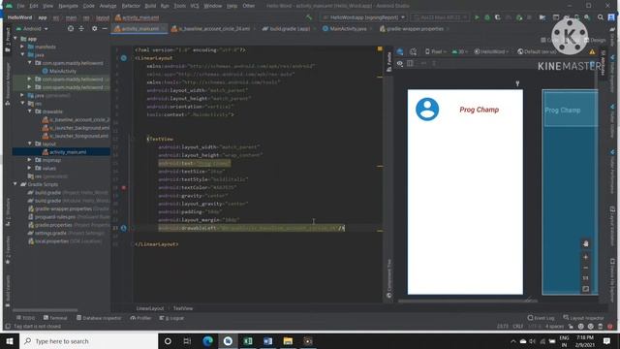Open the Terminal tool window
Viewport: 620px width, 349px height.
pyautogui.click(x=55, y=318)
